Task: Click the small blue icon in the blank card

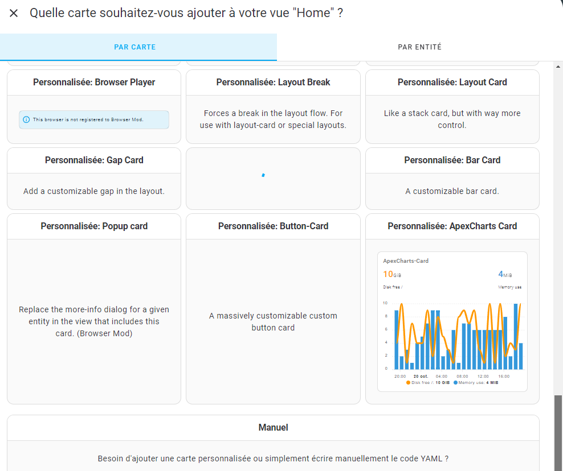Action: pos(263,175)
